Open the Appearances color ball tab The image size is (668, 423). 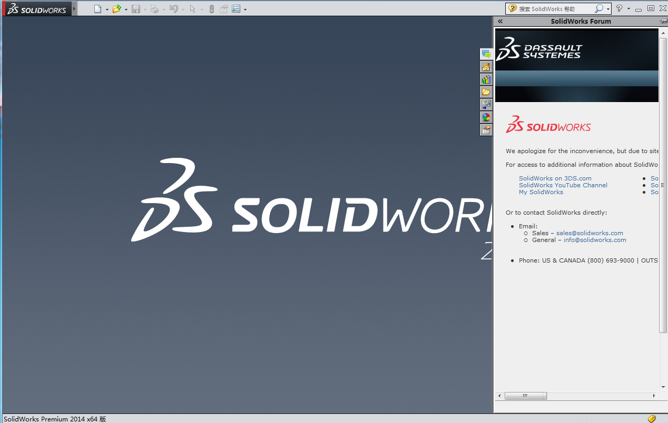[486, 117]
